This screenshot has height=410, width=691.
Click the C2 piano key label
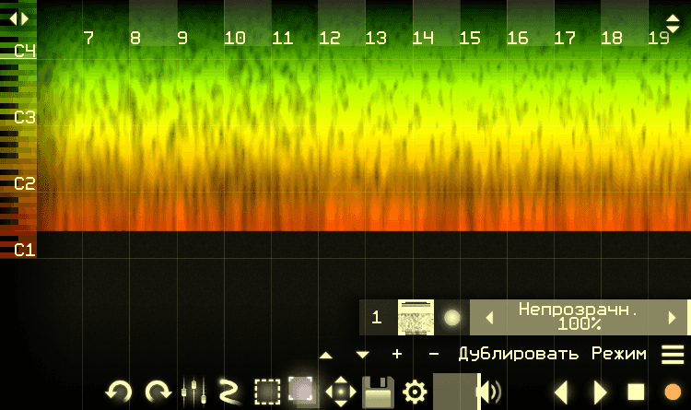25,183
